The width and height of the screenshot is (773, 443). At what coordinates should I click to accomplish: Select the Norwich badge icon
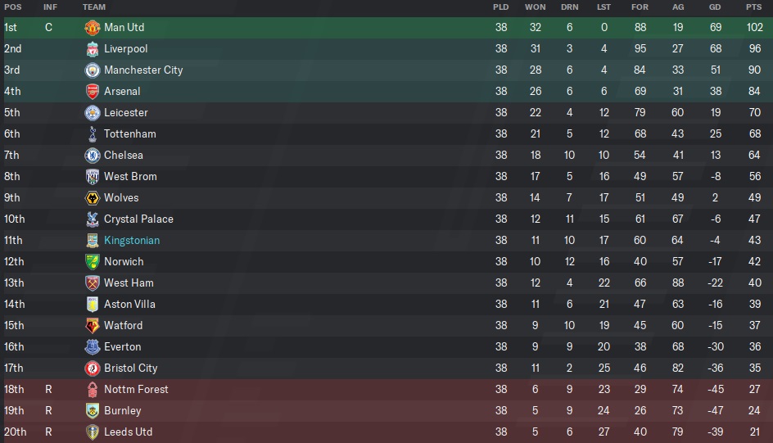(x=93, y=262)
